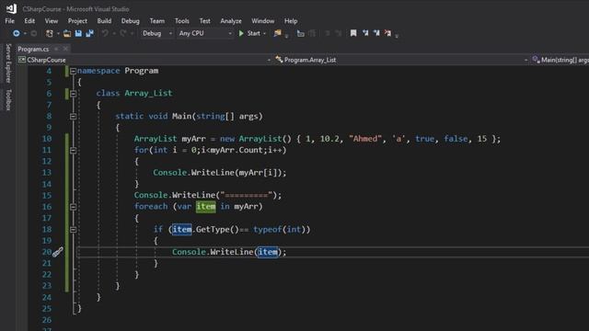Click the Open File folder icon

[67, 33]
